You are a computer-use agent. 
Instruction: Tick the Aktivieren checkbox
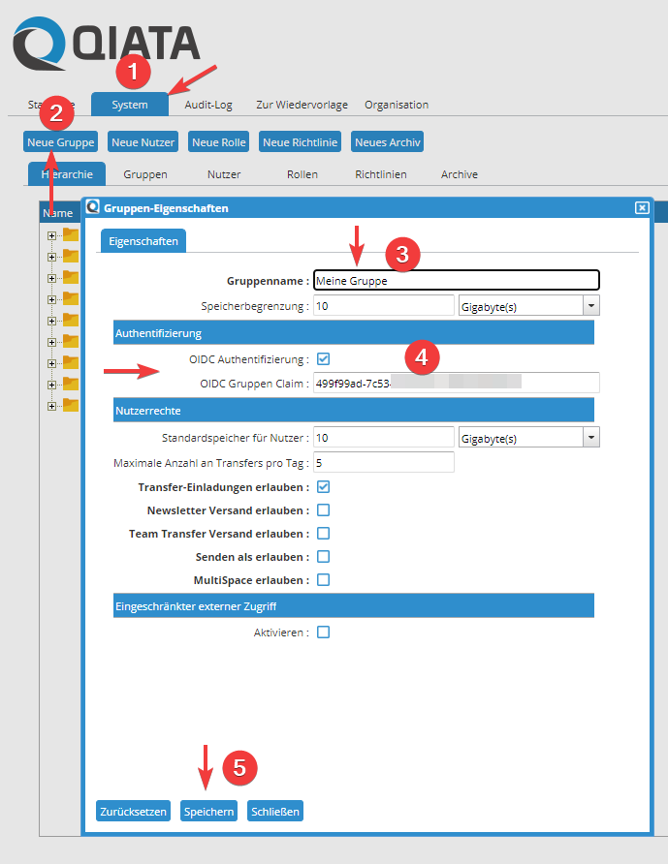pos(324,632)
